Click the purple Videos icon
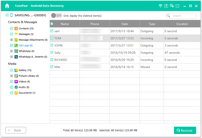 point(16,81)
